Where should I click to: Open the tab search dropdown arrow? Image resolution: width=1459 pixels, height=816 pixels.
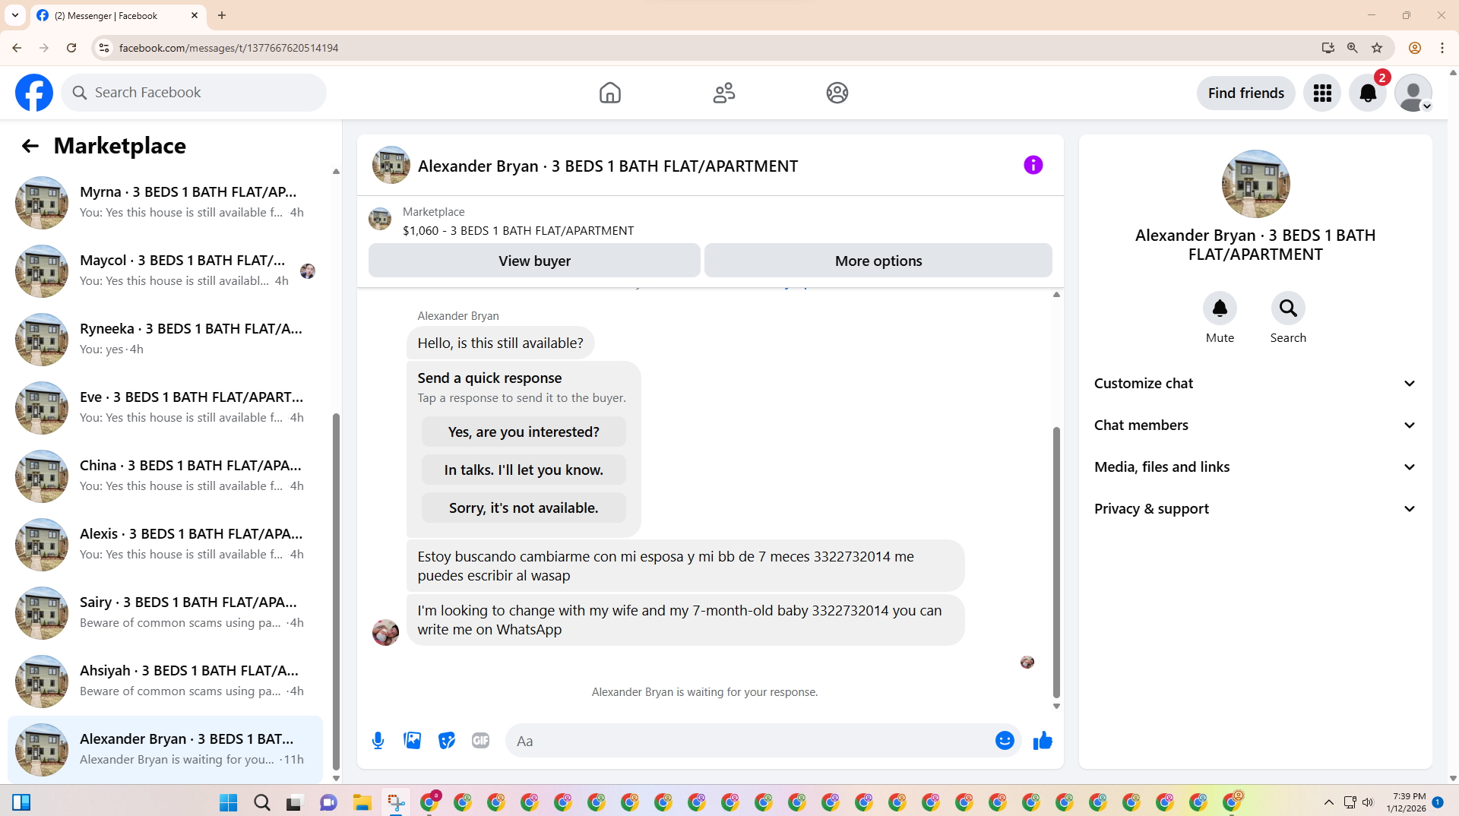pos(15,15)
